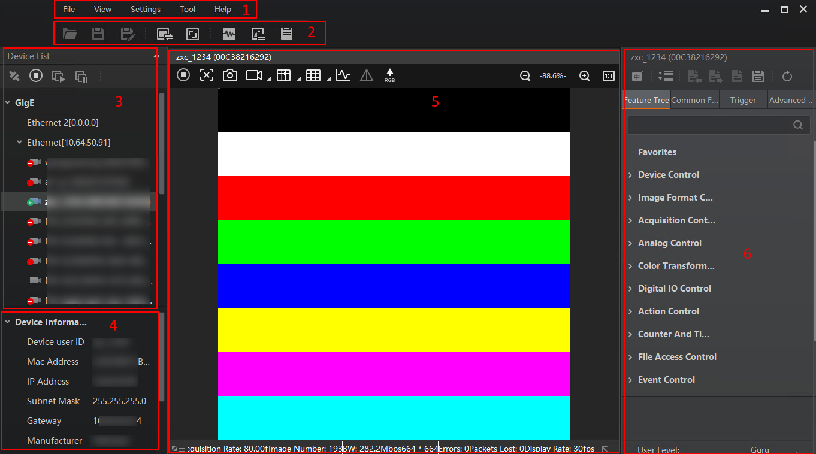Click the record video camcorder icon

tap(254, 75)
